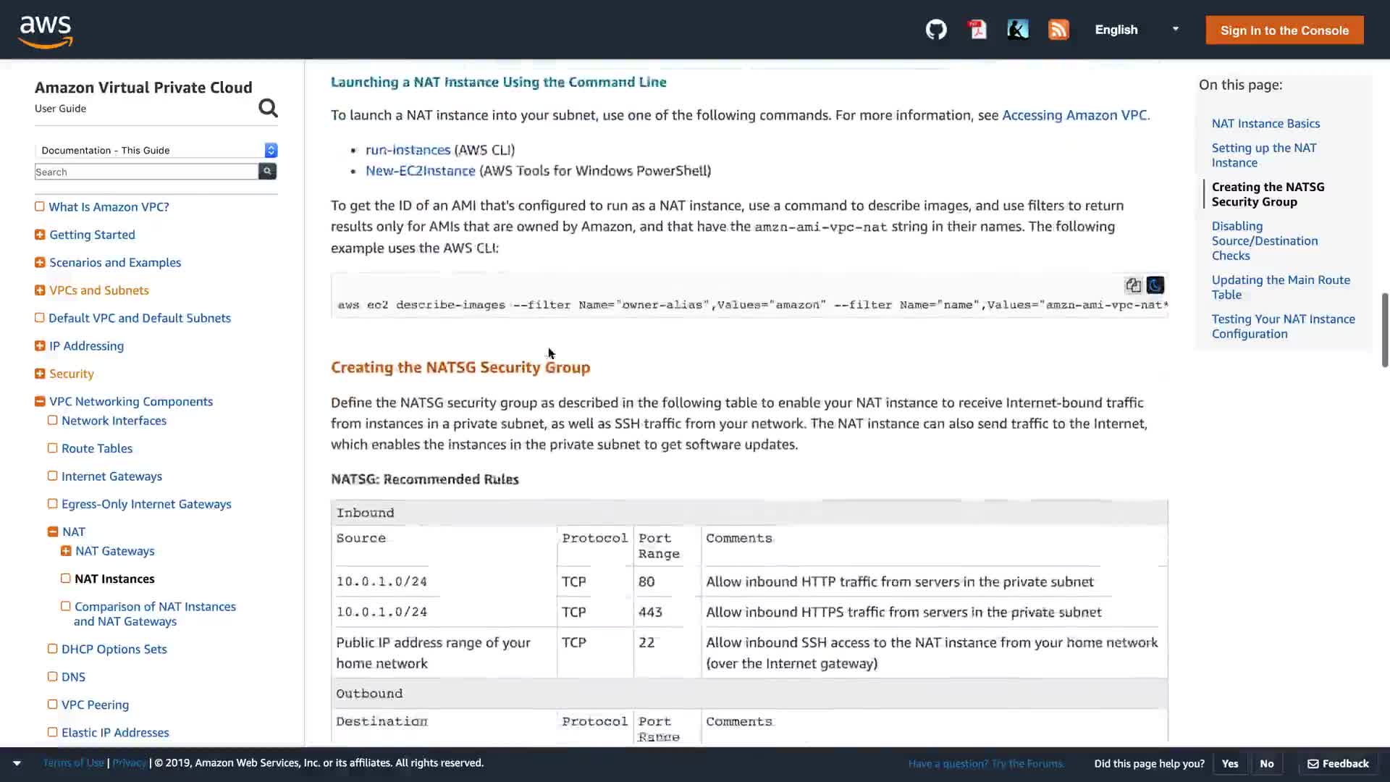Download the PDF version of guide
Screen dimensions: 1390x782
977,30
